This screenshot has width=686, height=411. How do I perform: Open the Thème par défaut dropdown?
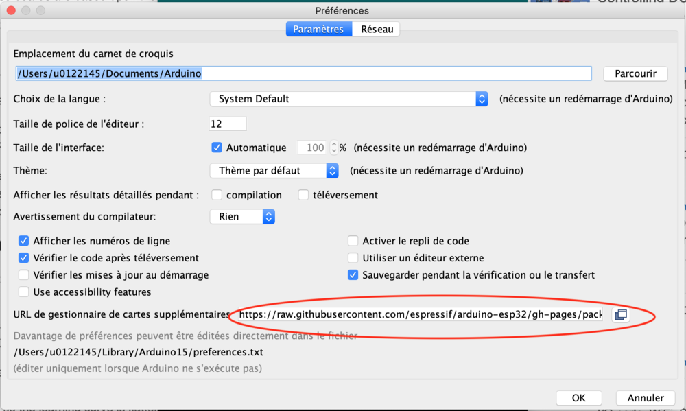274,171
